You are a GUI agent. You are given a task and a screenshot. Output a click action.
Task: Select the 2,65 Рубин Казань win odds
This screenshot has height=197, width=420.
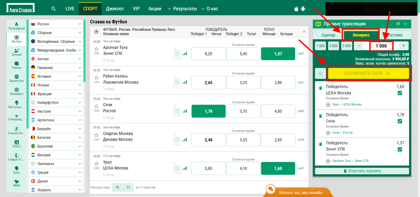(209, 82)
